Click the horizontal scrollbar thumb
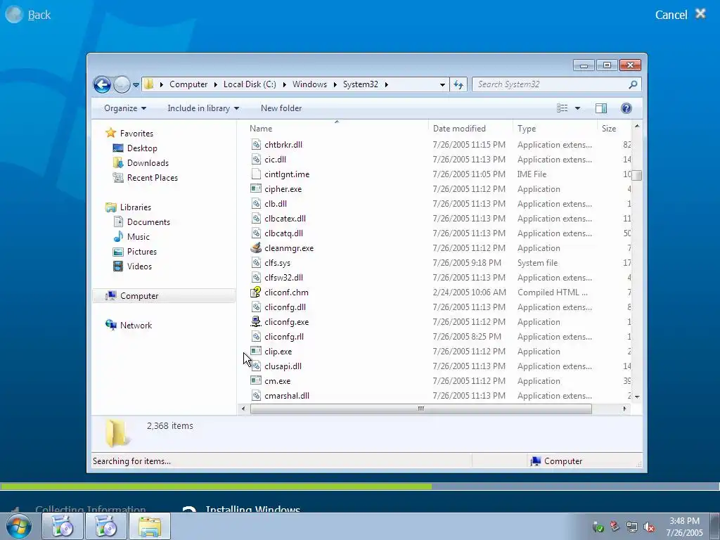Image resolution: width=720 pixels, height=540 pixels. coord(421,409)
